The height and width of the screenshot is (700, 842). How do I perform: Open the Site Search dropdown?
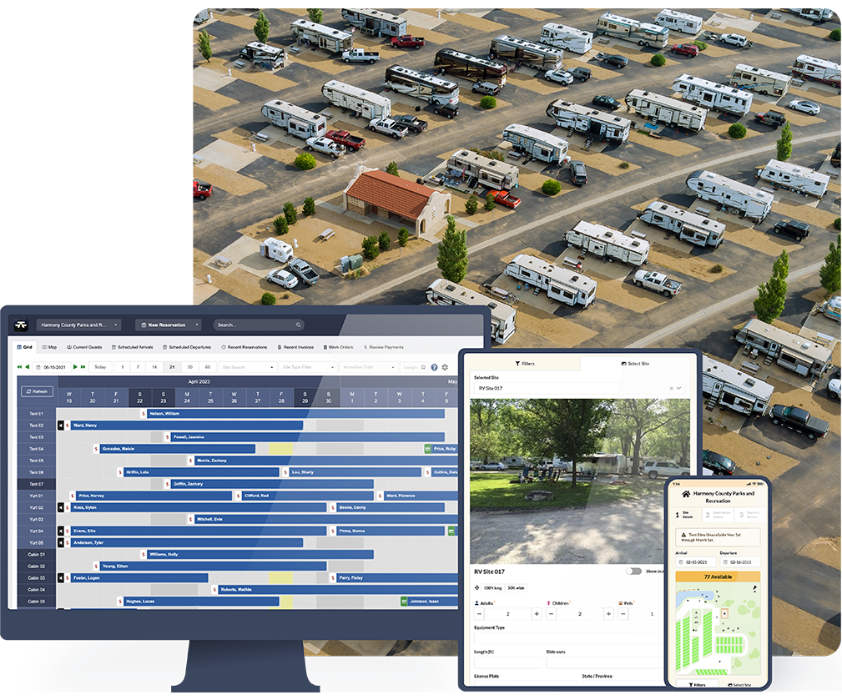point(248,367)
